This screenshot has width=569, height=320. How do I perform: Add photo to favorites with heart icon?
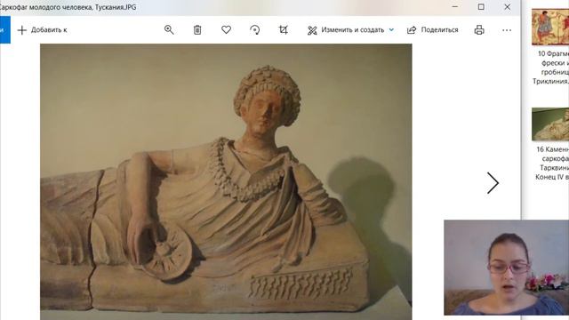226,29
